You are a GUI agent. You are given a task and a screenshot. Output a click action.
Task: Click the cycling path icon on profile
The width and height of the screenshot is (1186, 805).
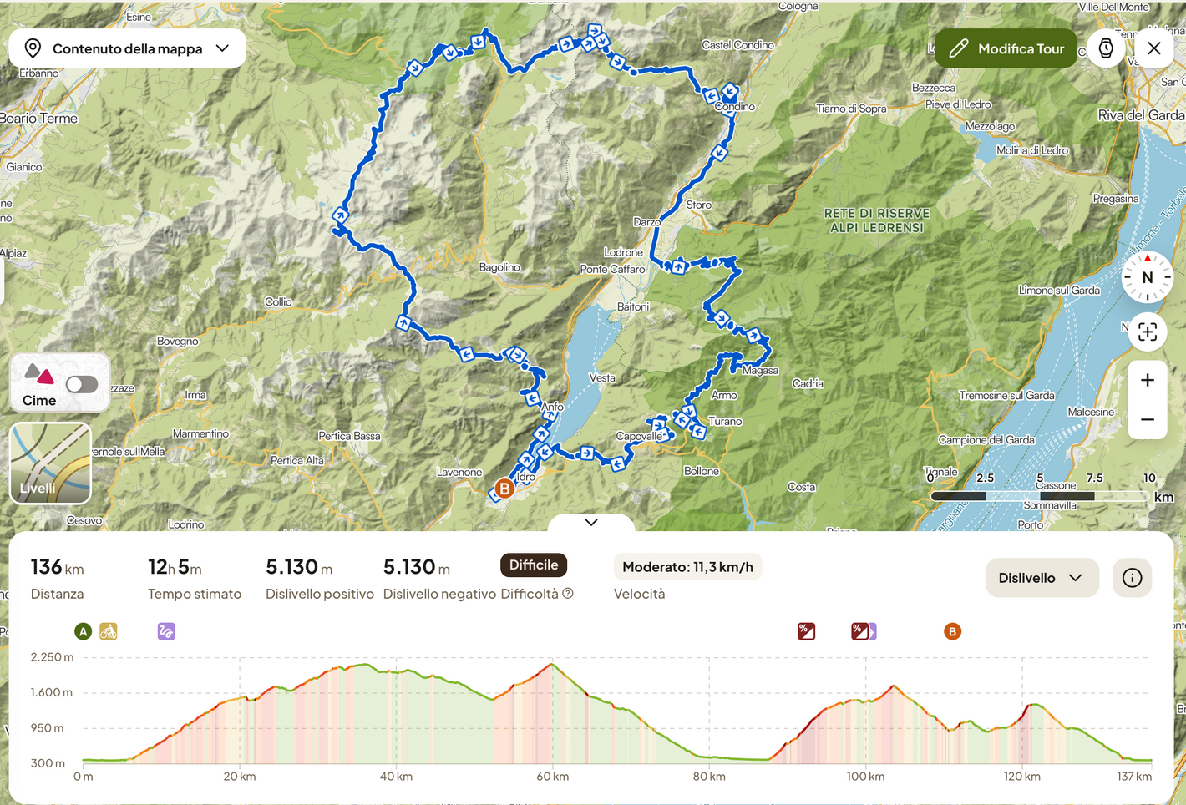point(109,631)
